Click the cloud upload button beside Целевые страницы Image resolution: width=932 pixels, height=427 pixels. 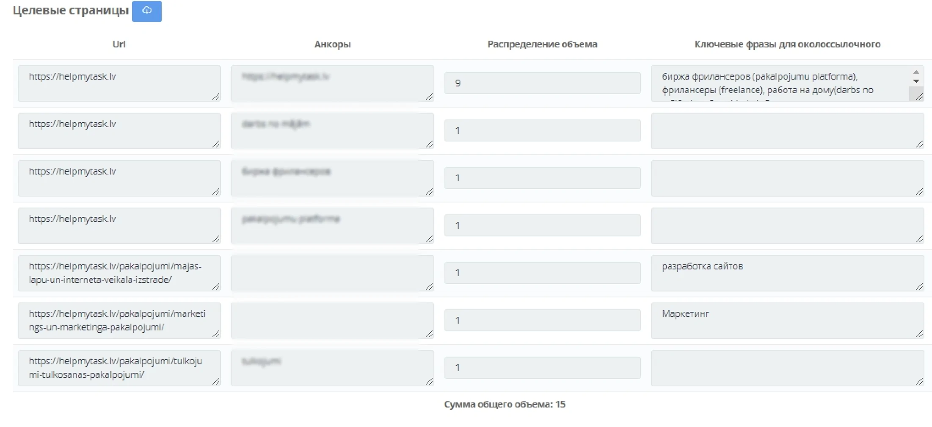pos(146,11)
